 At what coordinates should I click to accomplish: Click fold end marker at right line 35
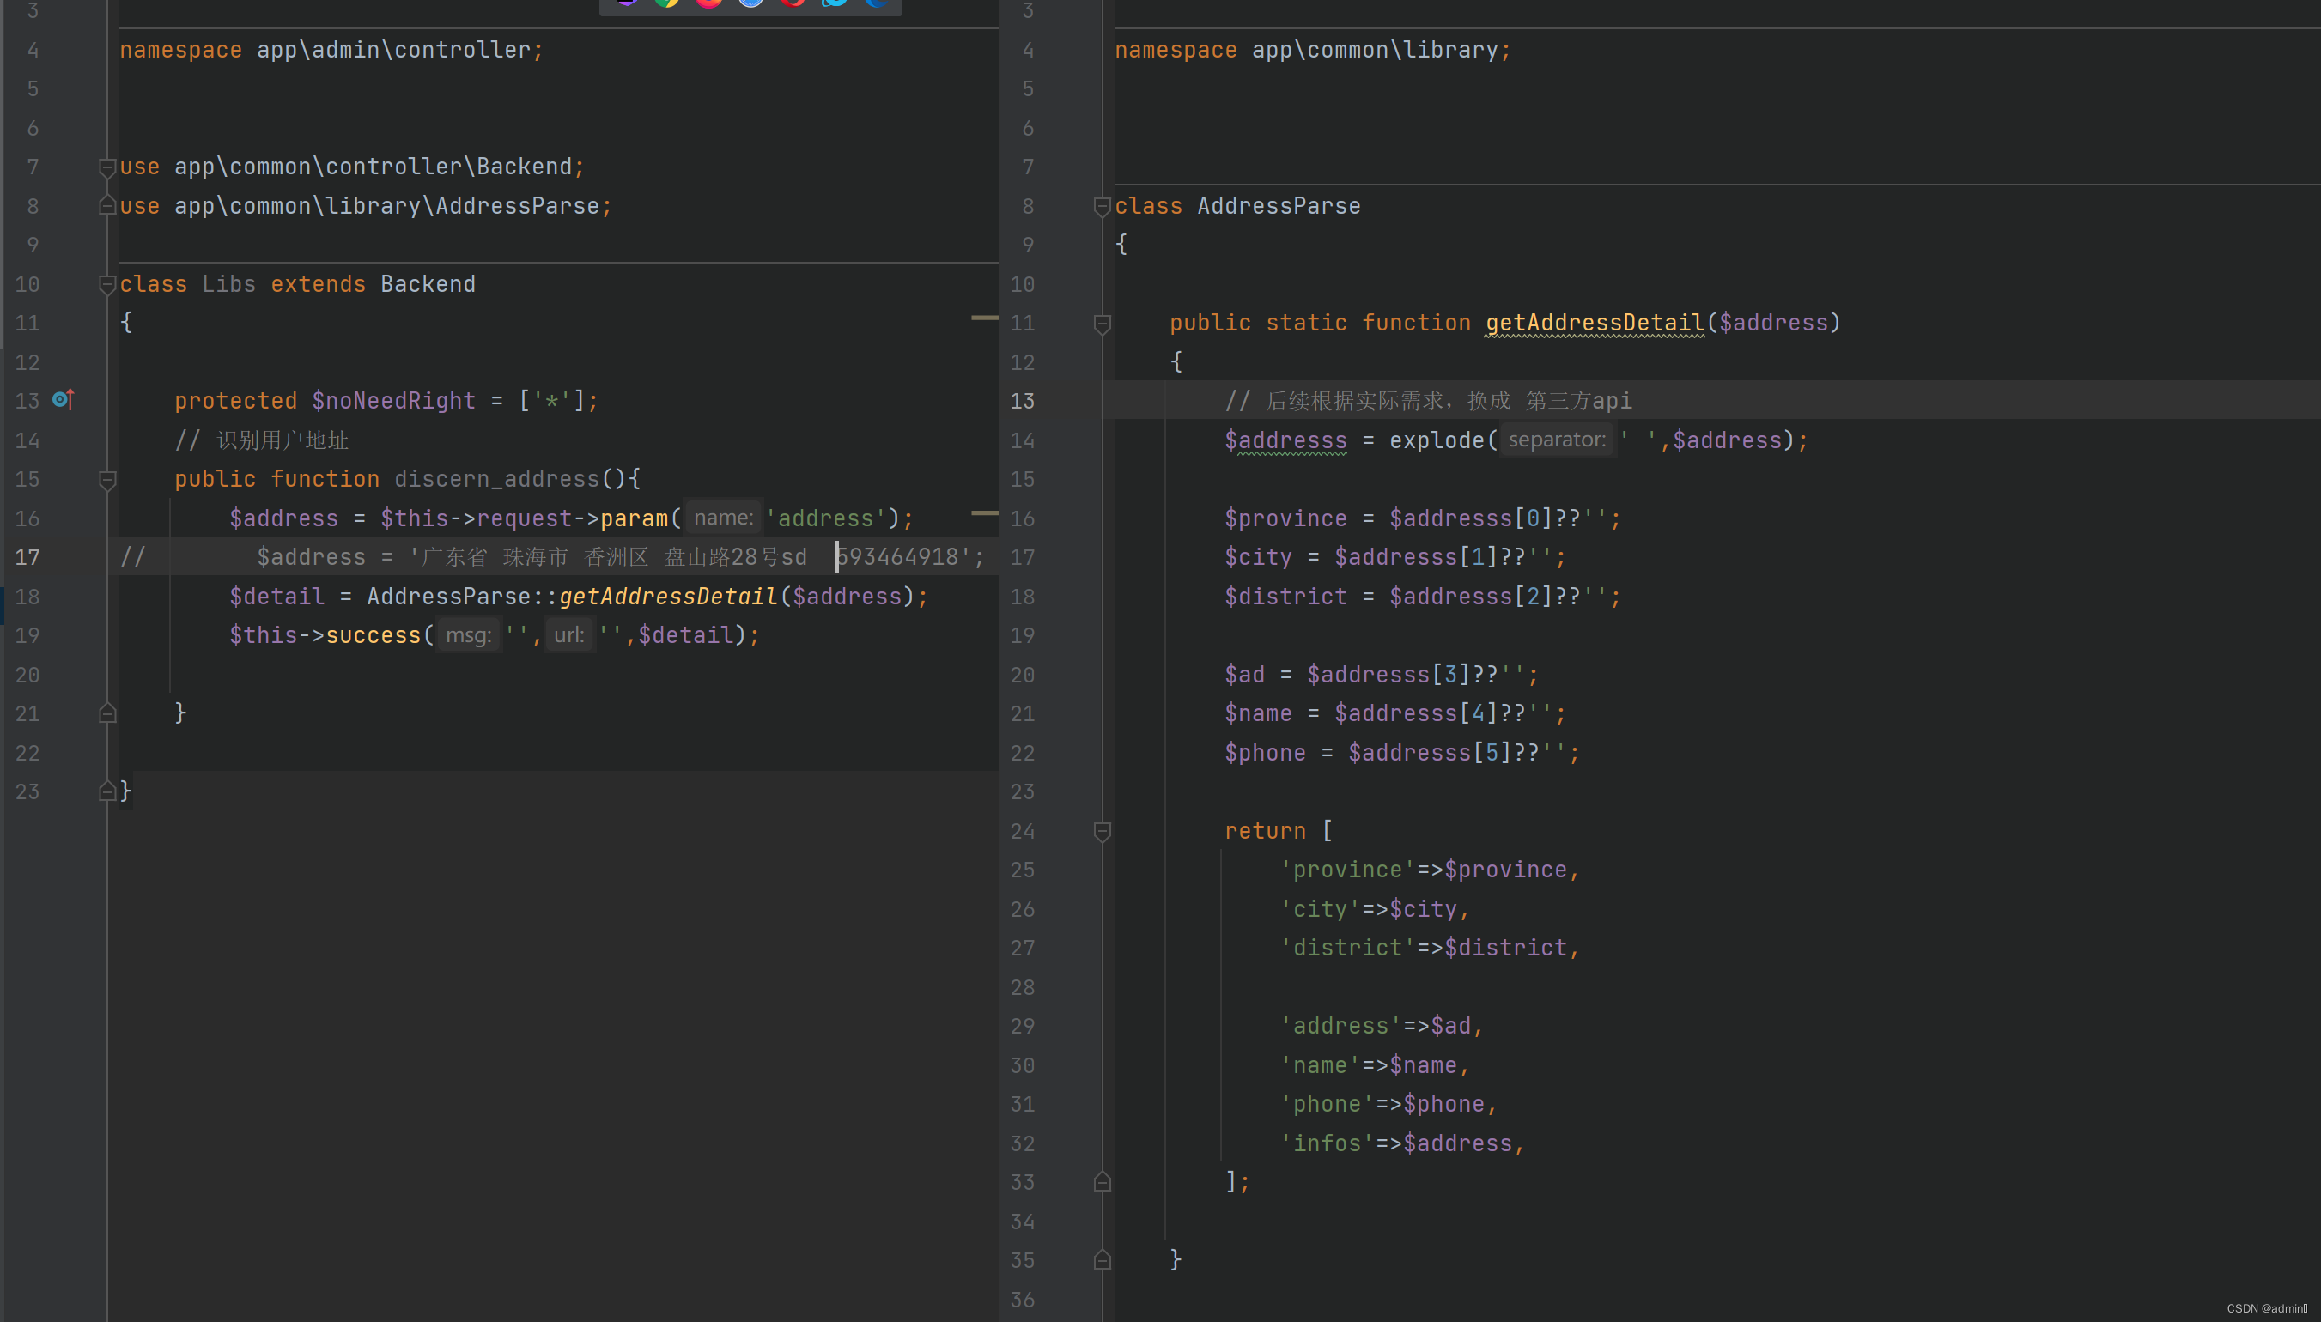point(1103,1260)
